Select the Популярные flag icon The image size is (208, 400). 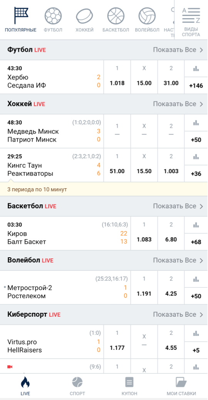pos(21,16)
